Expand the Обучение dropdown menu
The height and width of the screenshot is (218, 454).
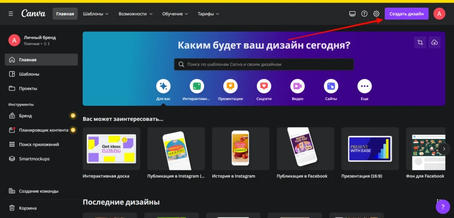point(175,14)
